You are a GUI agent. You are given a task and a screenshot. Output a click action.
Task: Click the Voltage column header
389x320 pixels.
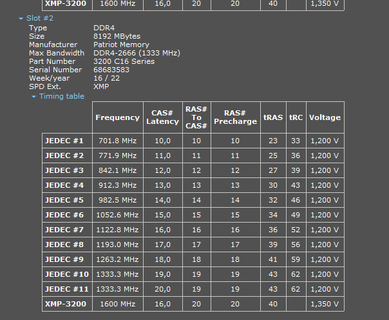325,117
